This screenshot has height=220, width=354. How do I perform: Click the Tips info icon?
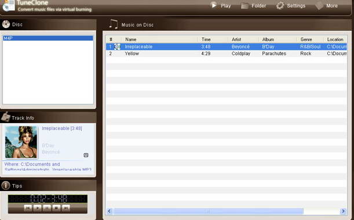[x=6, y=185]
